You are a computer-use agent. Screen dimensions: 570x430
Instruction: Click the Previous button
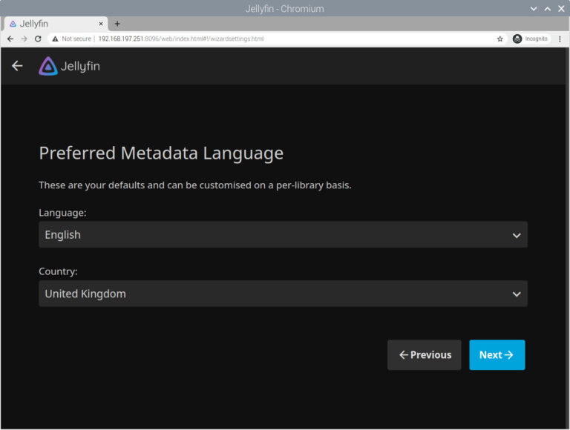pyautogui.click(x=425, y=355)
